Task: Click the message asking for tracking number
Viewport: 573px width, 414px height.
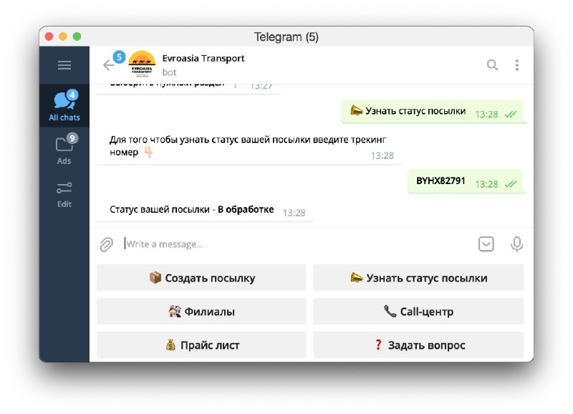Action: pos(249,147)
